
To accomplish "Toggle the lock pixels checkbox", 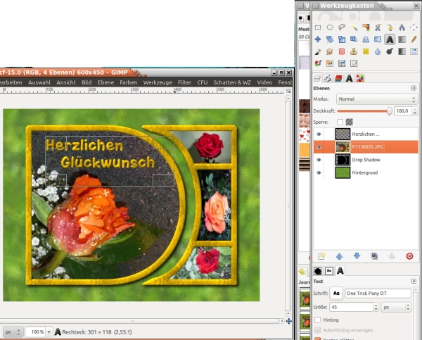I will 340,122.
